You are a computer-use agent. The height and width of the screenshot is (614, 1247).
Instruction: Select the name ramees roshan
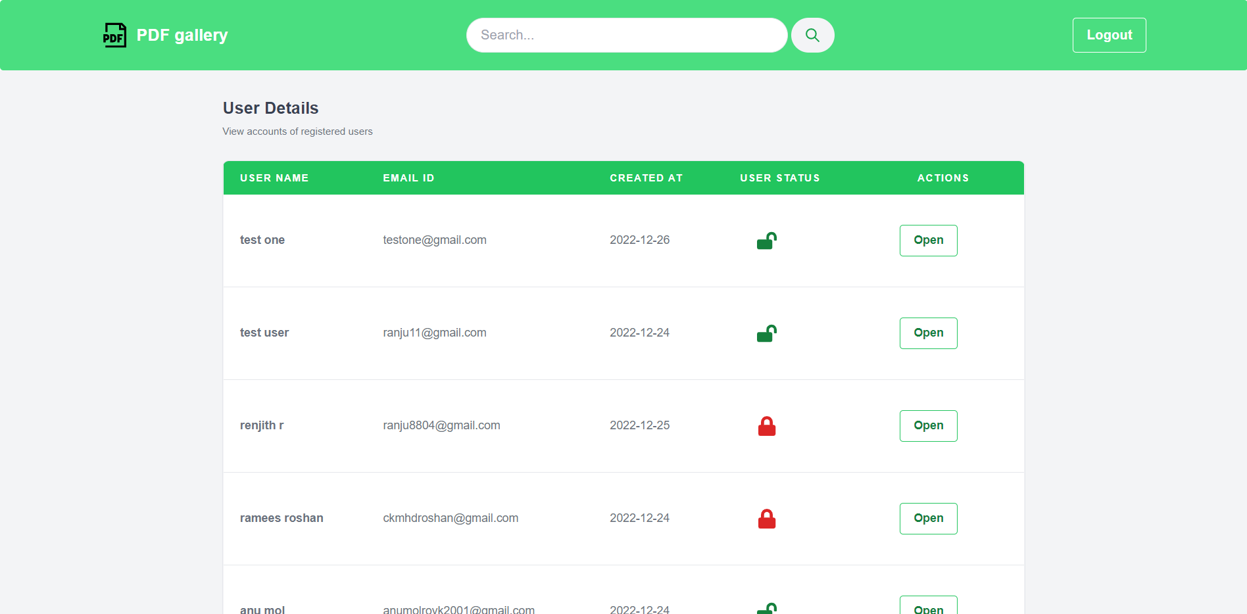click(281, 518)
